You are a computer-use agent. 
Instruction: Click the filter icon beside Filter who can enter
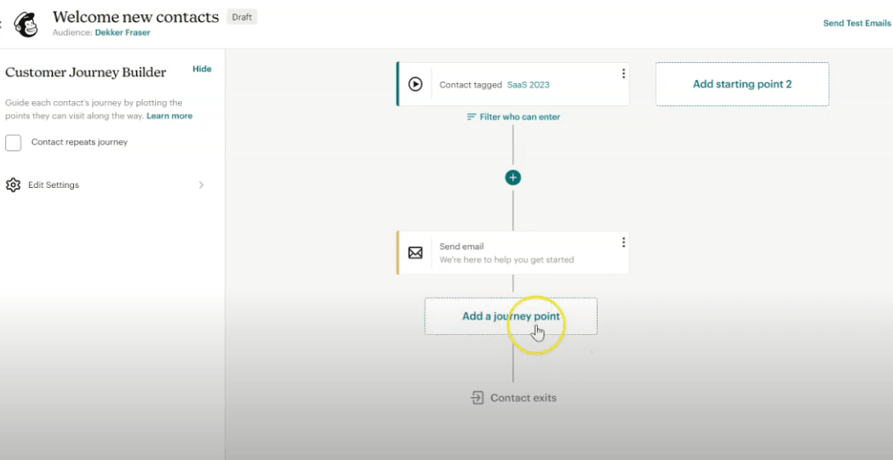[472, 117]
